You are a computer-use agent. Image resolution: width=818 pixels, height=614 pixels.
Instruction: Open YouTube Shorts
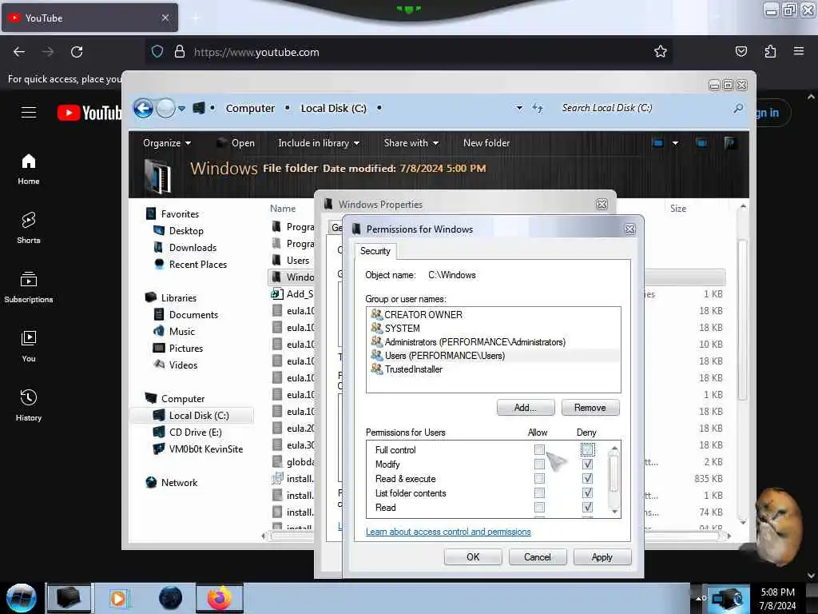coord(29,228)
